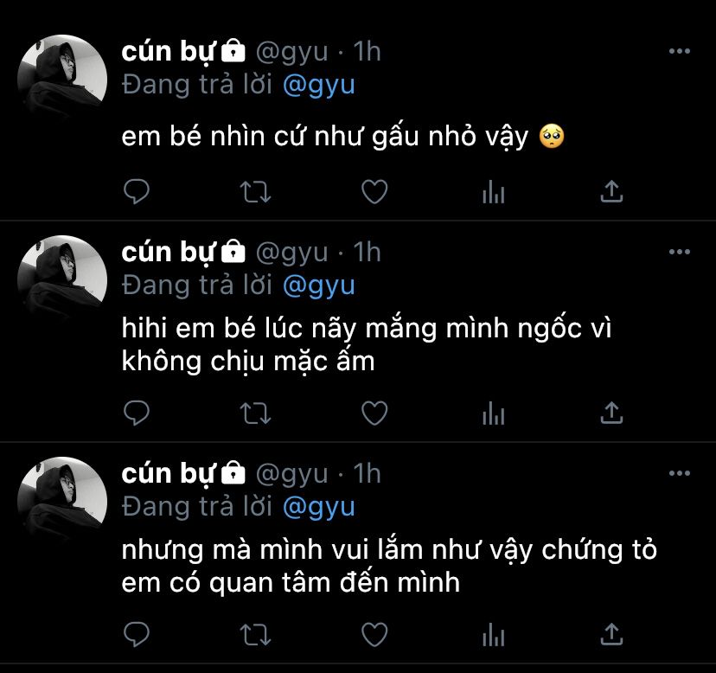Open the @gyu mention link in first tweet

coord(319,86)
